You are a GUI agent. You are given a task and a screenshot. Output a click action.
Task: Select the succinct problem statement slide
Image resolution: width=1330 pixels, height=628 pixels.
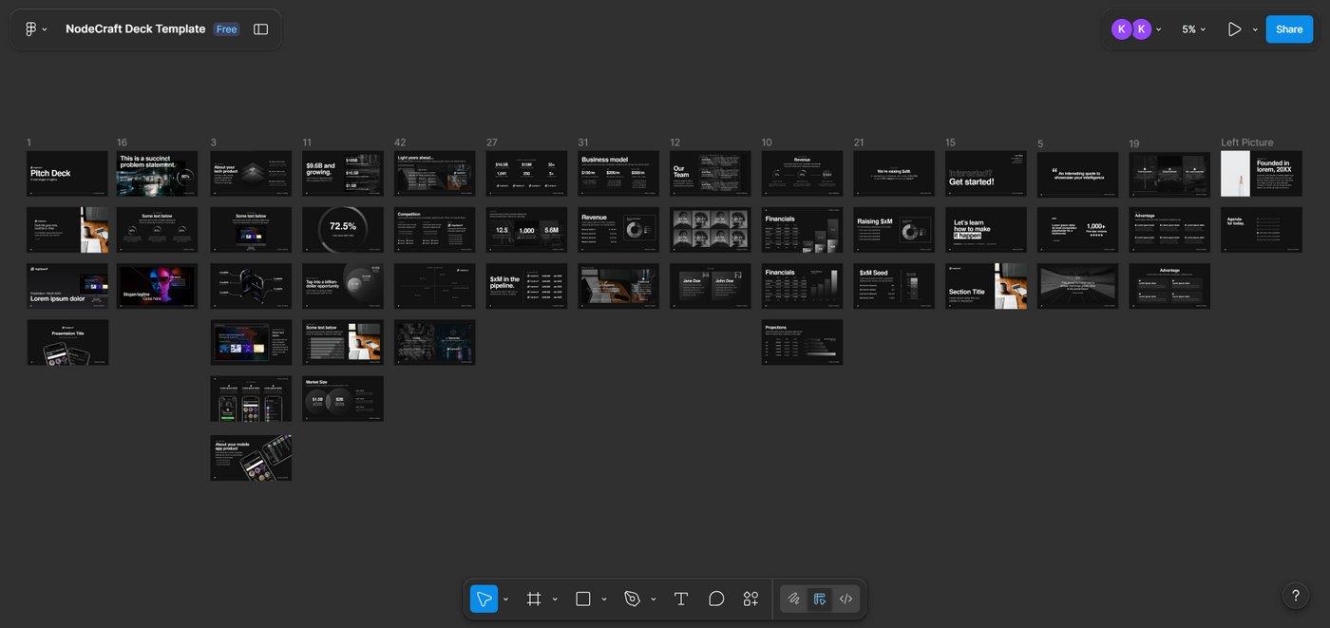pos(157,174)
